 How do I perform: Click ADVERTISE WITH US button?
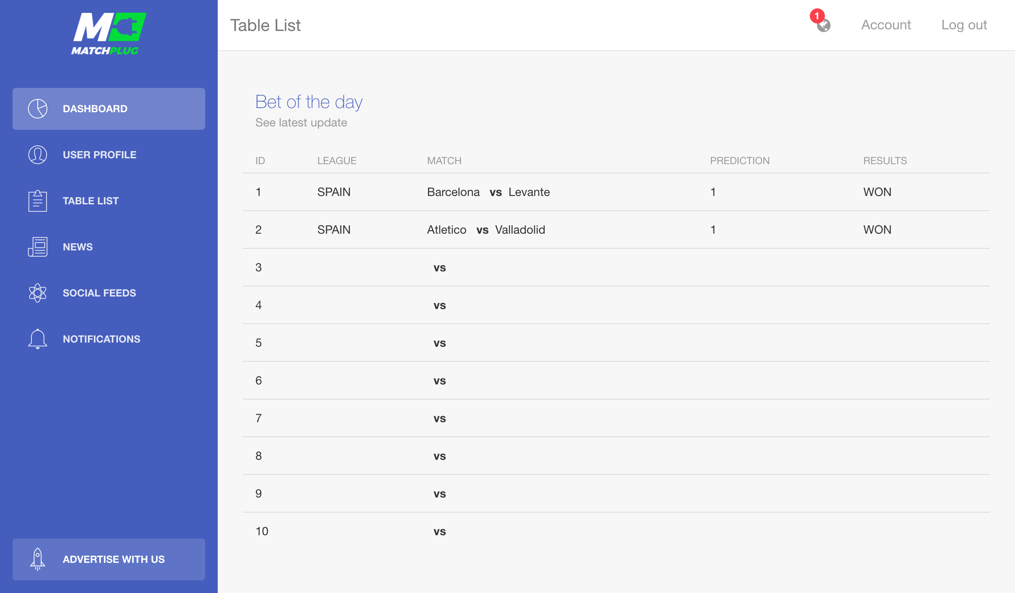point(109,559)
